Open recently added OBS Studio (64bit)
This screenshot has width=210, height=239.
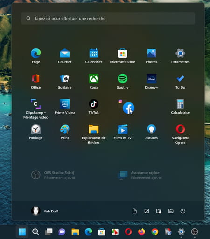(x=53, y=175)
